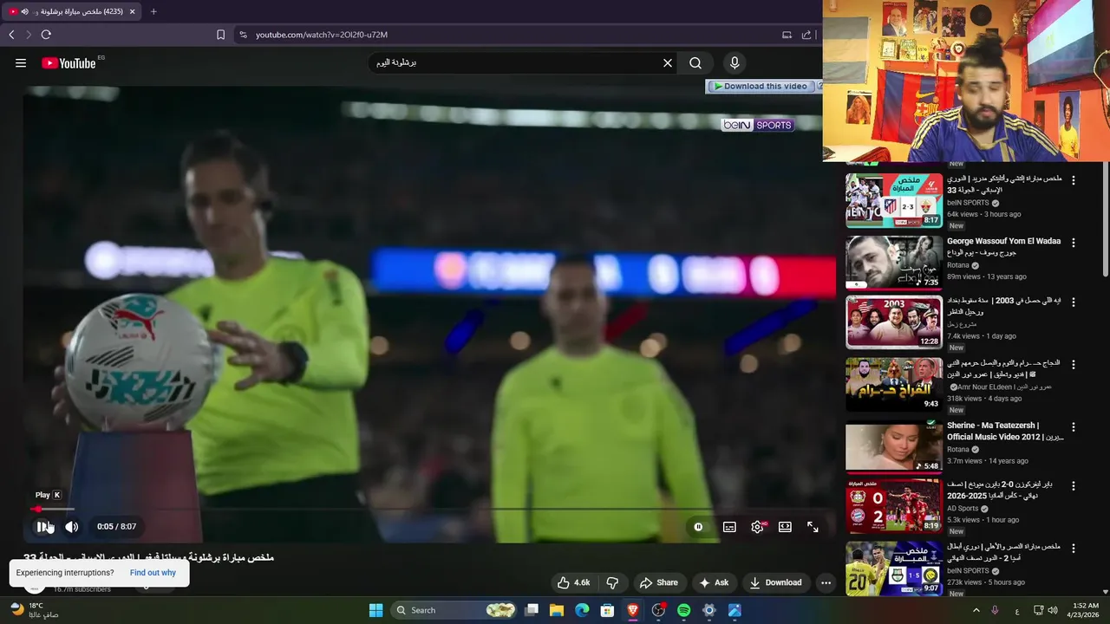This screenshot has width=1110, height=624.
Task: Open the Atletico Madrid 2-3 highlights thumbnail
Action: coord(893,200)
